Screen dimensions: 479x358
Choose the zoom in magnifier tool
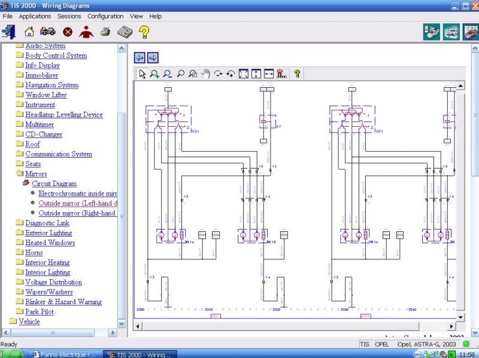click(154, 74)
